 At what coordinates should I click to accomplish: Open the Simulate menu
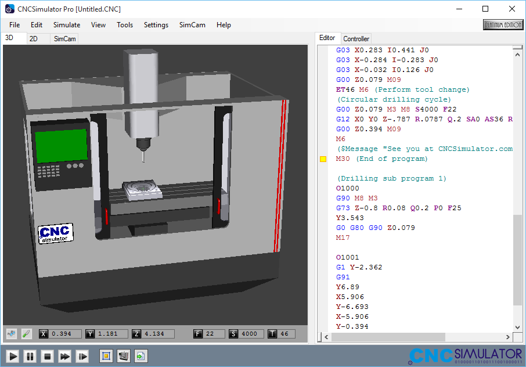[x=67, y=25]
